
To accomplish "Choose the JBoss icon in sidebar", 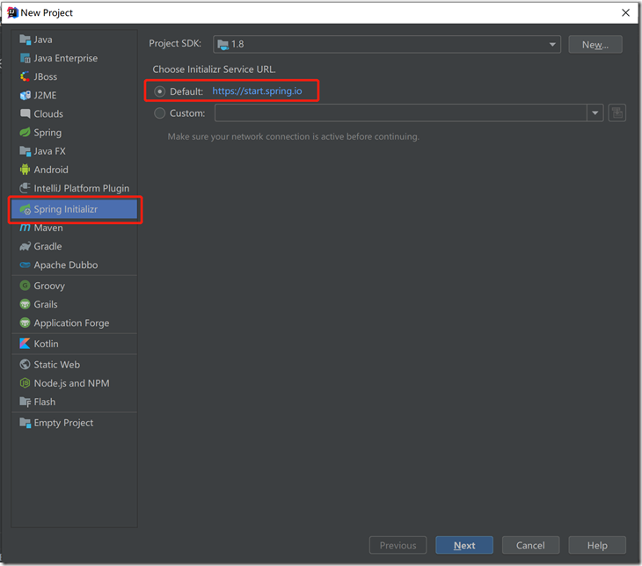I will point(26,76).
